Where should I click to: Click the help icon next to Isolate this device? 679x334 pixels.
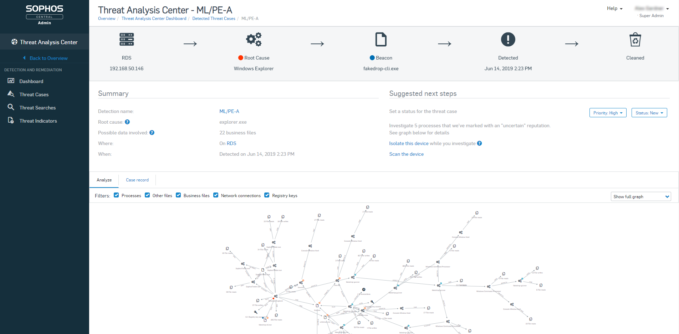[479, 143]
